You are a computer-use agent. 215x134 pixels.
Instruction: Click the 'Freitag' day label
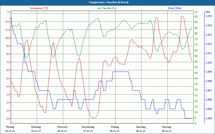pyautogui.click(x=115, y=127)
